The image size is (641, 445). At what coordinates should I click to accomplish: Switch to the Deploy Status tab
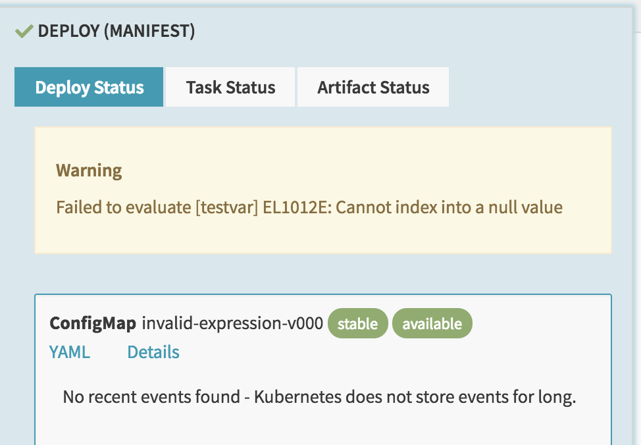click(89, 87)
